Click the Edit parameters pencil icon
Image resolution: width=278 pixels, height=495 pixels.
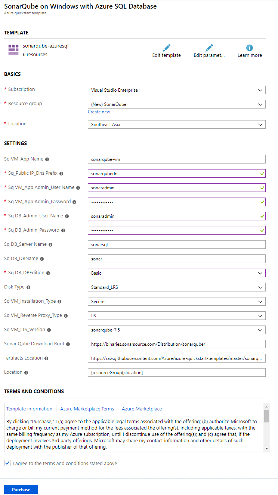pyautogui.click(x=209, y=48)
